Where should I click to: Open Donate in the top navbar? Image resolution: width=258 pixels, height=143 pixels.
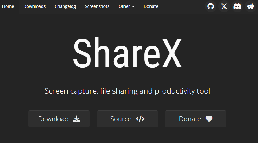151,6
